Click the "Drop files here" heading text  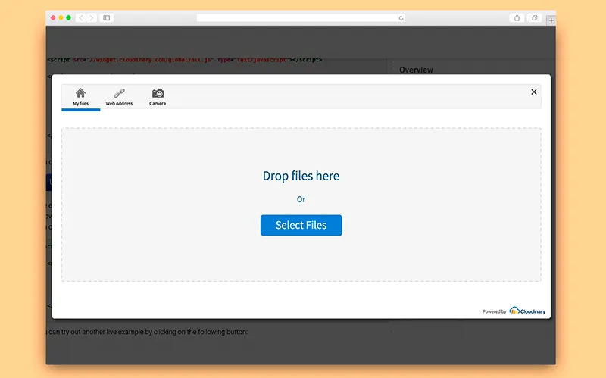pyautogui.click(x=301, y=176)
